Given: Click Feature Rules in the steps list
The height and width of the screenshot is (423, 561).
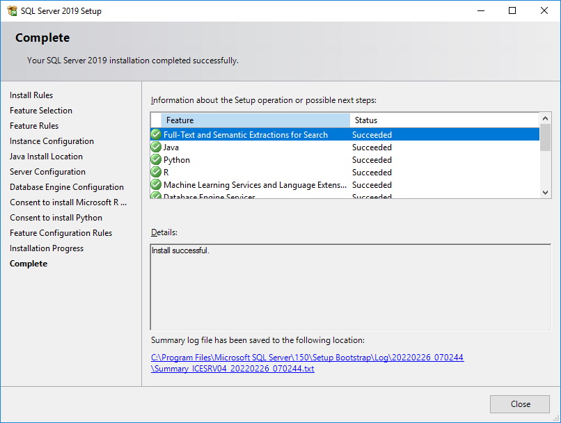Looking at the screenshot, I should [34, 126].
